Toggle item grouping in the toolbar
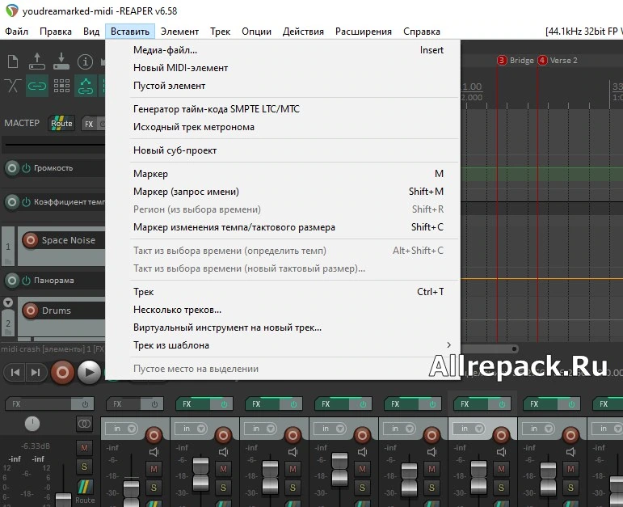 [x=37, y=86]
